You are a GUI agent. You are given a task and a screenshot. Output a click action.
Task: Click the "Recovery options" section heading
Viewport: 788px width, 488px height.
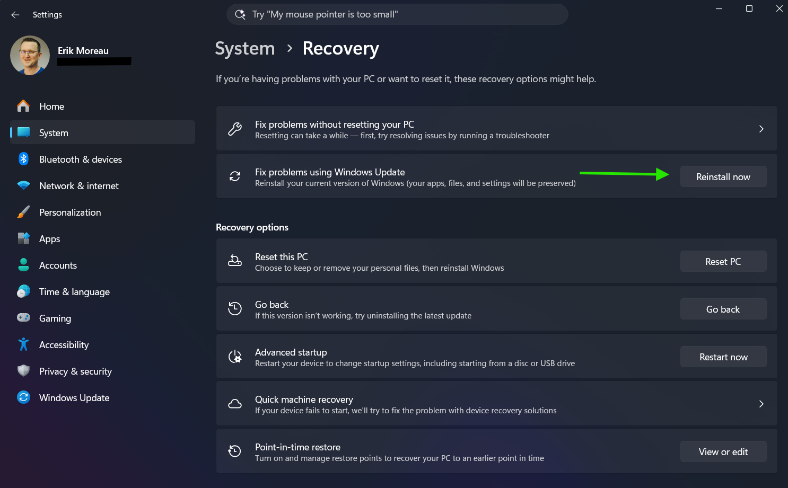tap(252, 227)
